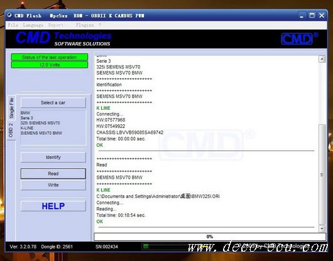Viewport: 333px width, 261px height.
Task: Maximize the CMD Flash window
Action: pyautogui.click(x=312, y=16)
